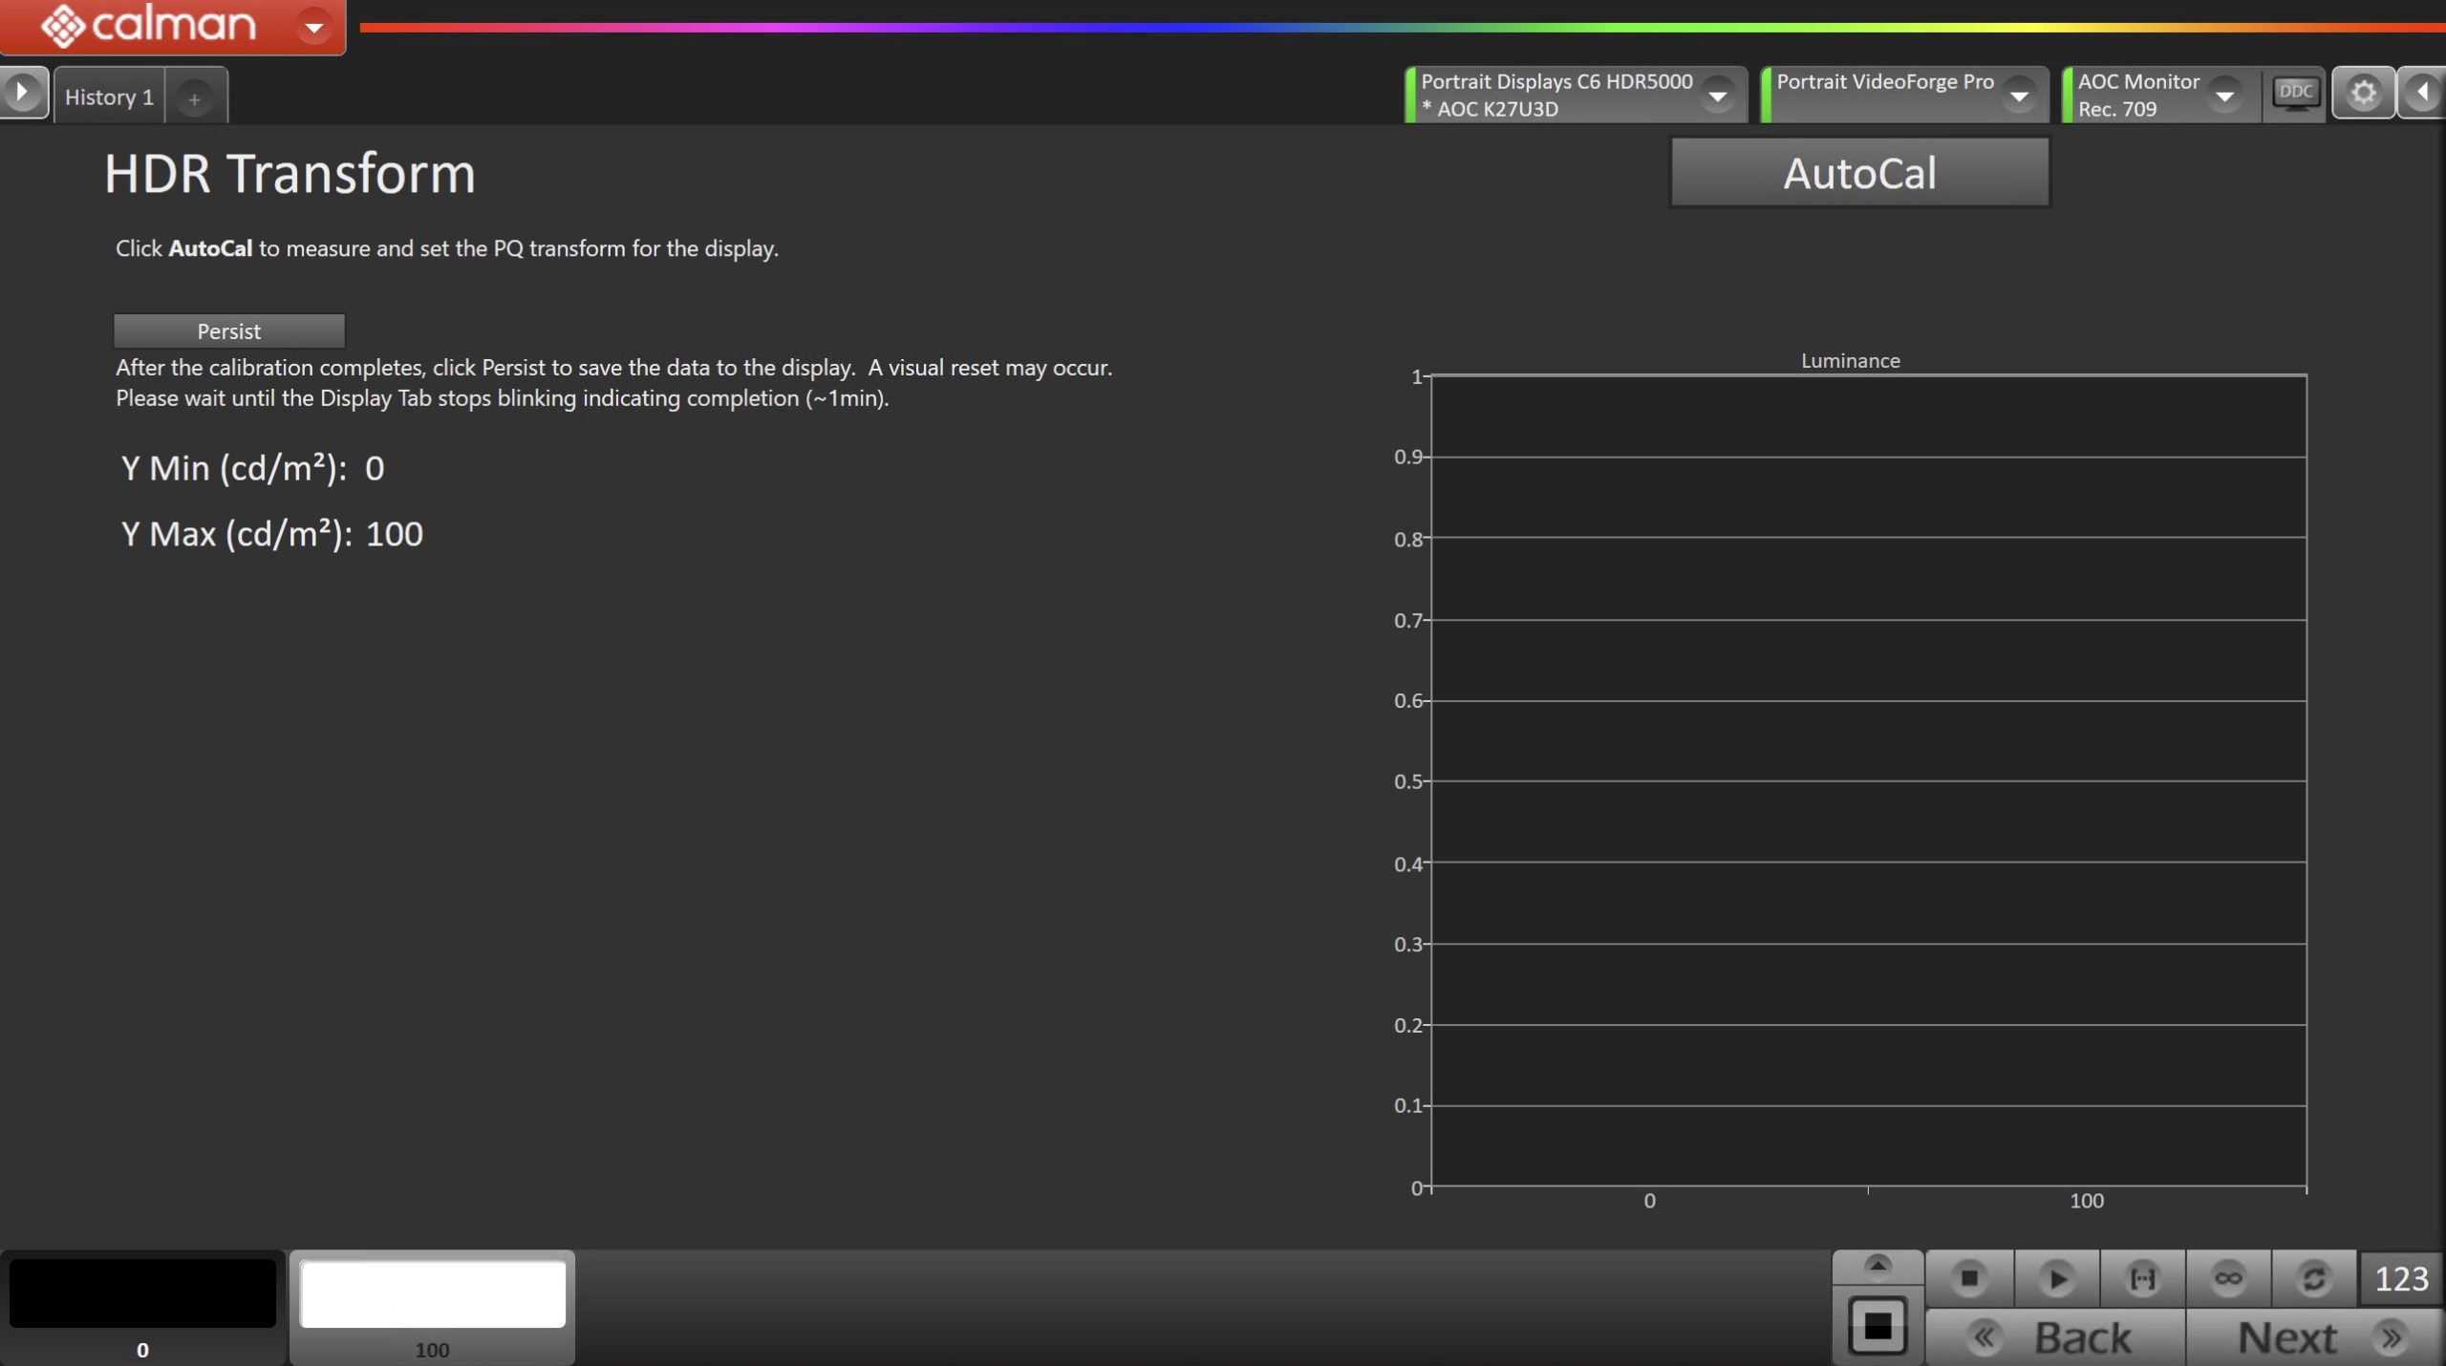Select the white 100 level swatch

(432, 1294)
